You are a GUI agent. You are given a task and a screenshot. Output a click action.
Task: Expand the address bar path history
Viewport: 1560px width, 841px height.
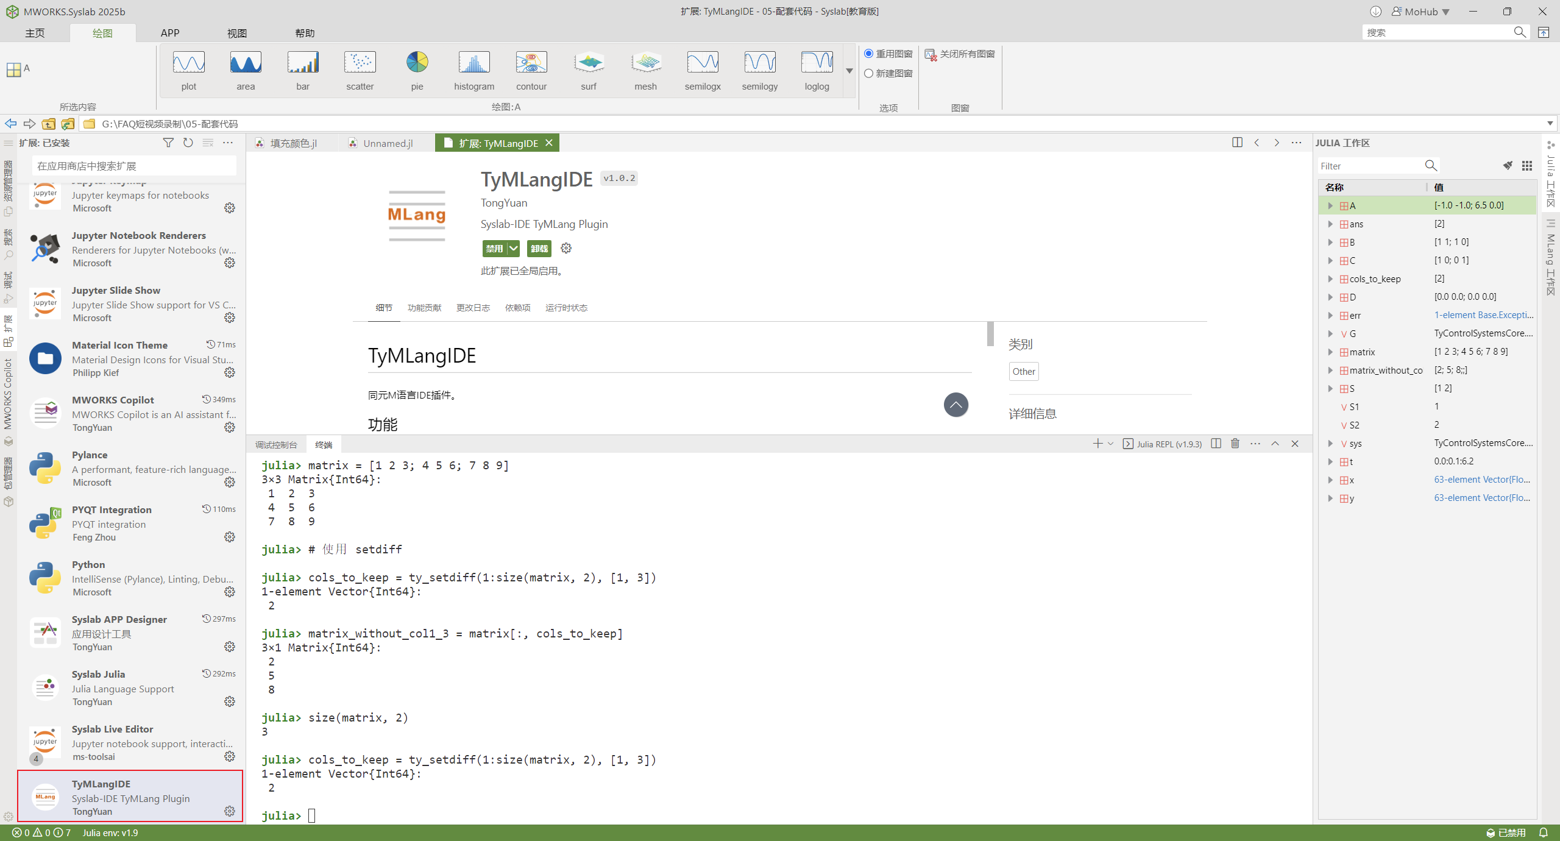(x=1550, y=124)
